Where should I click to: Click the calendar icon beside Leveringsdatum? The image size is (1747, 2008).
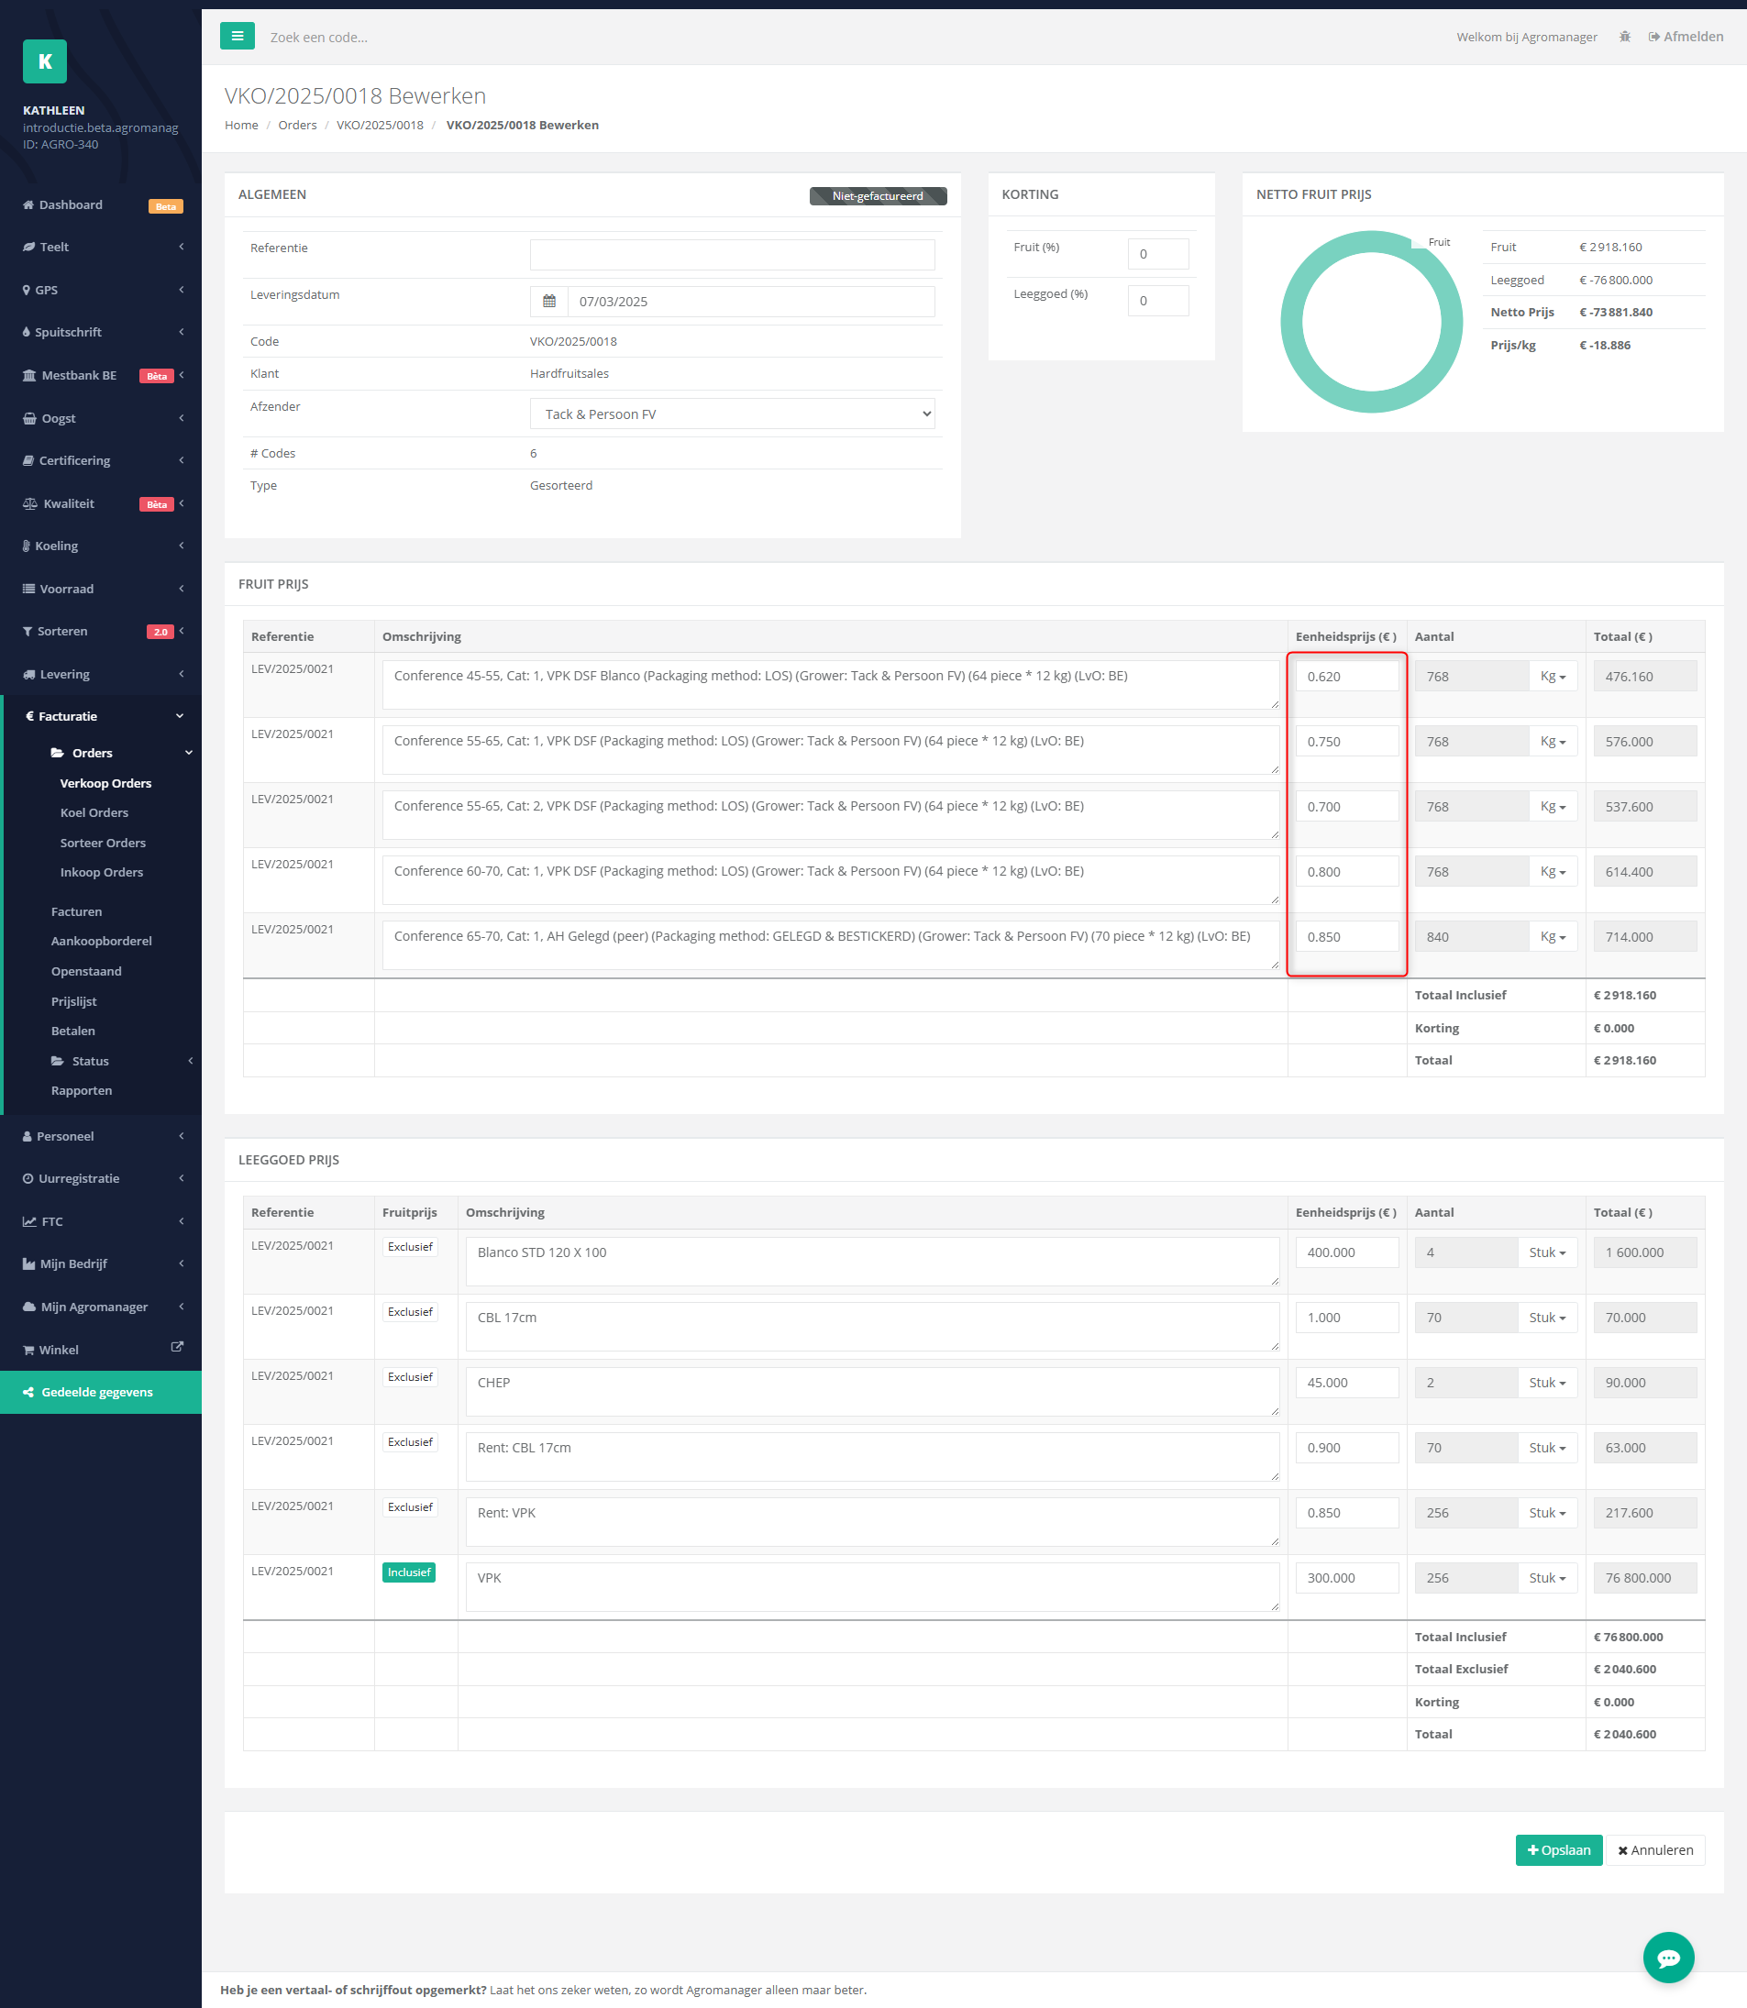click(549, 301)
